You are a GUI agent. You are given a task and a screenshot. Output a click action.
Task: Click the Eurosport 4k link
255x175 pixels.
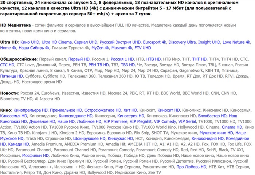[x=154, y=42]
